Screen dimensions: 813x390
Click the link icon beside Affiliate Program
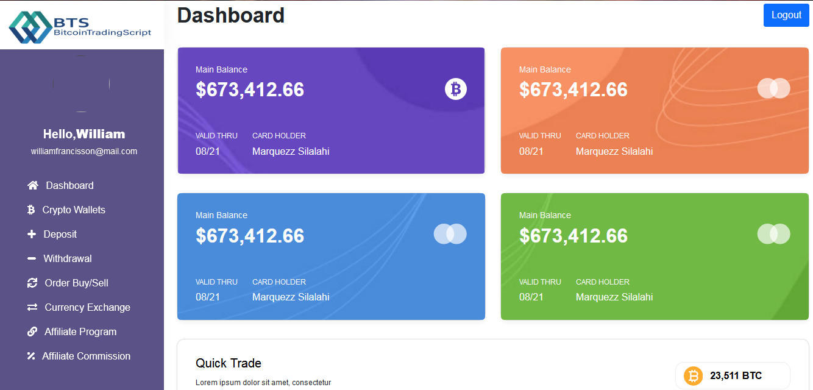pyautogui.click(x=32, y=331)
